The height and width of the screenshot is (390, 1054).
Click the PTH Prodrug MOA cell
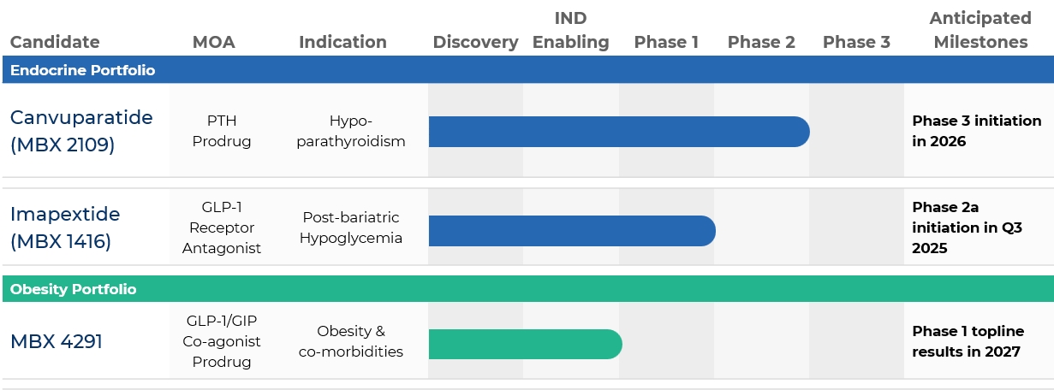(x=222, y=131)
